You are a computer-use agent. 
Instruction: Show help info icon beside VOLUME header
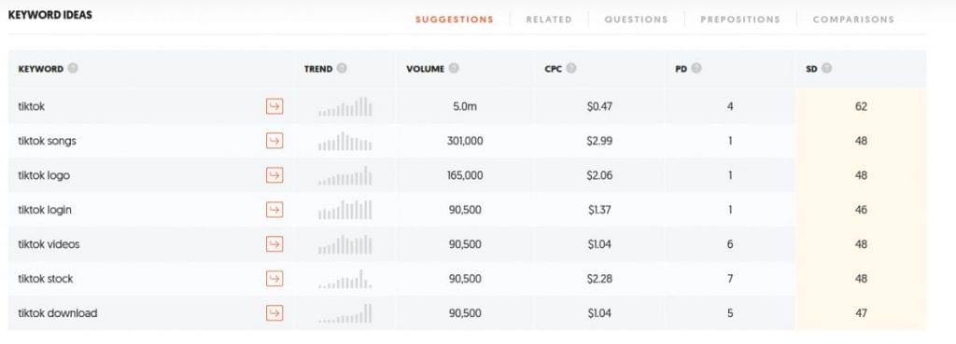(x=454, y=68)
